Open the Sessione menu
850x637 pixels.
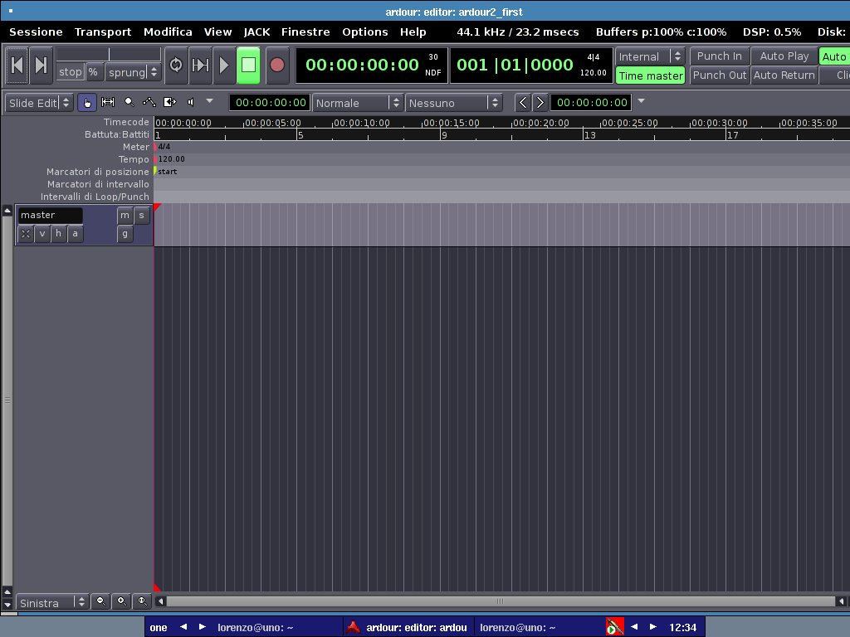coord(36,32)
